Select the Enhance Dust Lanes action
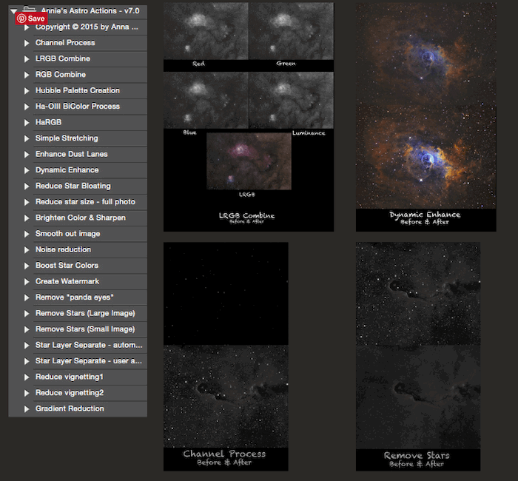518x481 pixels. click(x=71, y=154)
